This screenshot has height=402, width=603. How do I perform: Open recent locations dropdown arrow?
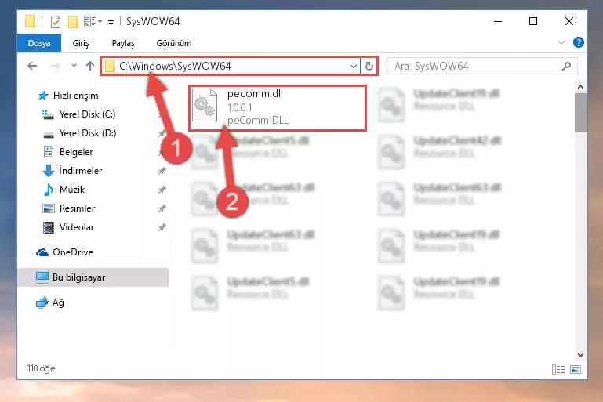click(x=74, y=66)
